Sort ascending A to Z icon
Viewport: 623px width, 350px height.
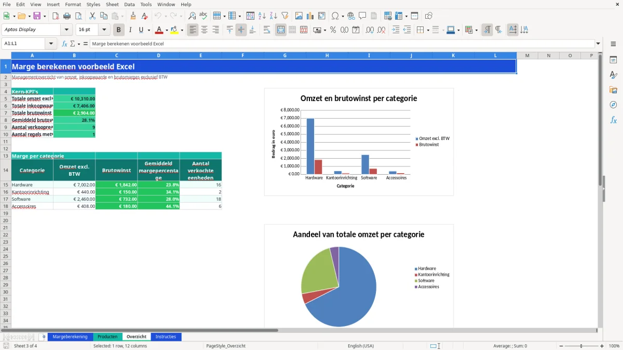coord(262,16)
